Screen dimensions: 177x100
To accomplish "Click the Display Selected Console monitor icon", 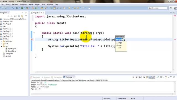I will click(161, 77).
